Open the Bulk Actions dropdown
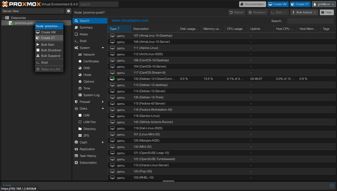The height and width of the screenshot is (191, 337). 304,12
